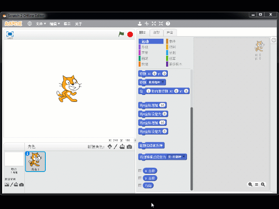Choose backdrop from library icon
This screenshot has width=279, height=209.
point(7,185)
